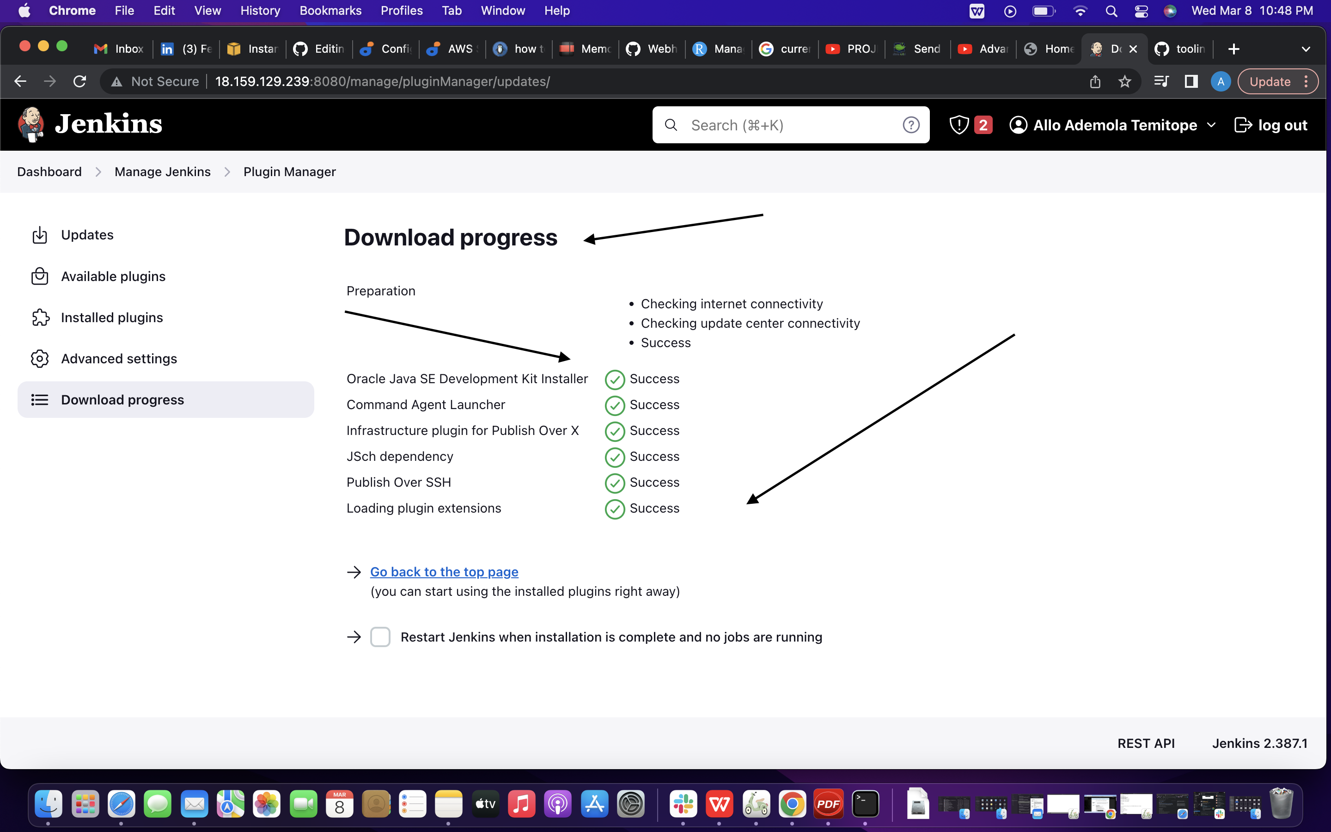Select Updates in the Jenkins sidebar
Image resolution: width=1331 pixels, height=832 pixels.
[88, 234]
